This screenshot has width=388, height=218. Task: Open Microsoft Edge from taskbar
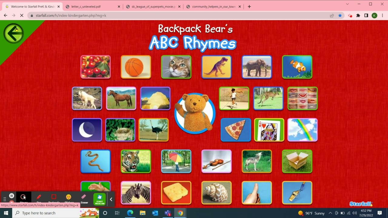130,213
